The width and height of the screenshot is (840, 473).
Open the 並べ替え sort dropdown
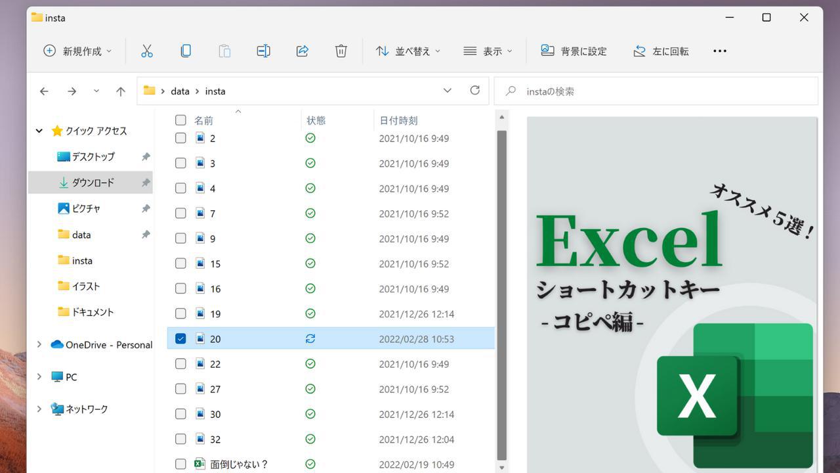(x=408, y=51)
